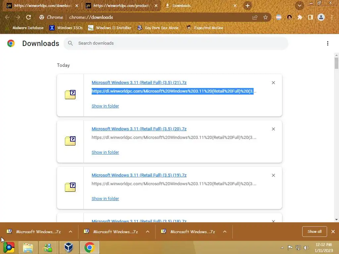Click the source URL under (19).7z
This screenshot has height=254, width=339.
click(174, 184)
